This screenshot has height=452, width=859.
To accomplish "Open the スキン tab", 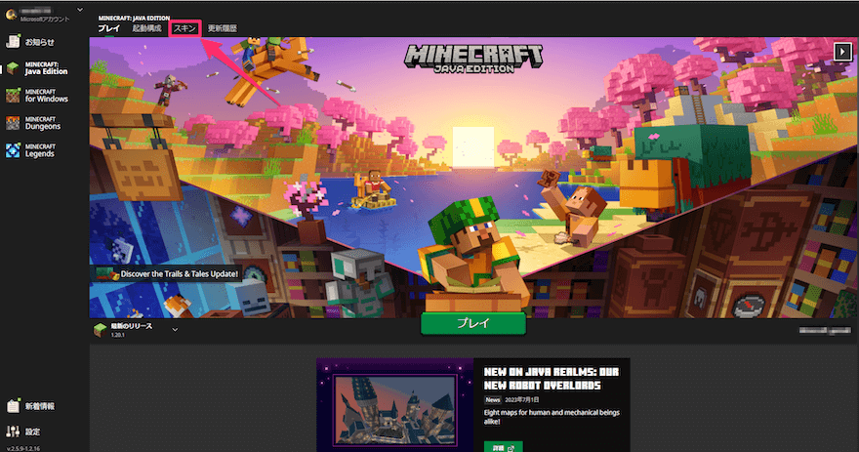I will [x=184, y=29].
